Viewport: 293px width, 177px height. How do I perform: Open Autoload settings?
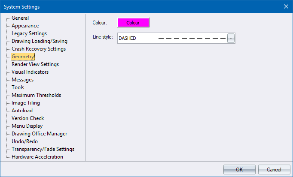tap(22, 111)
